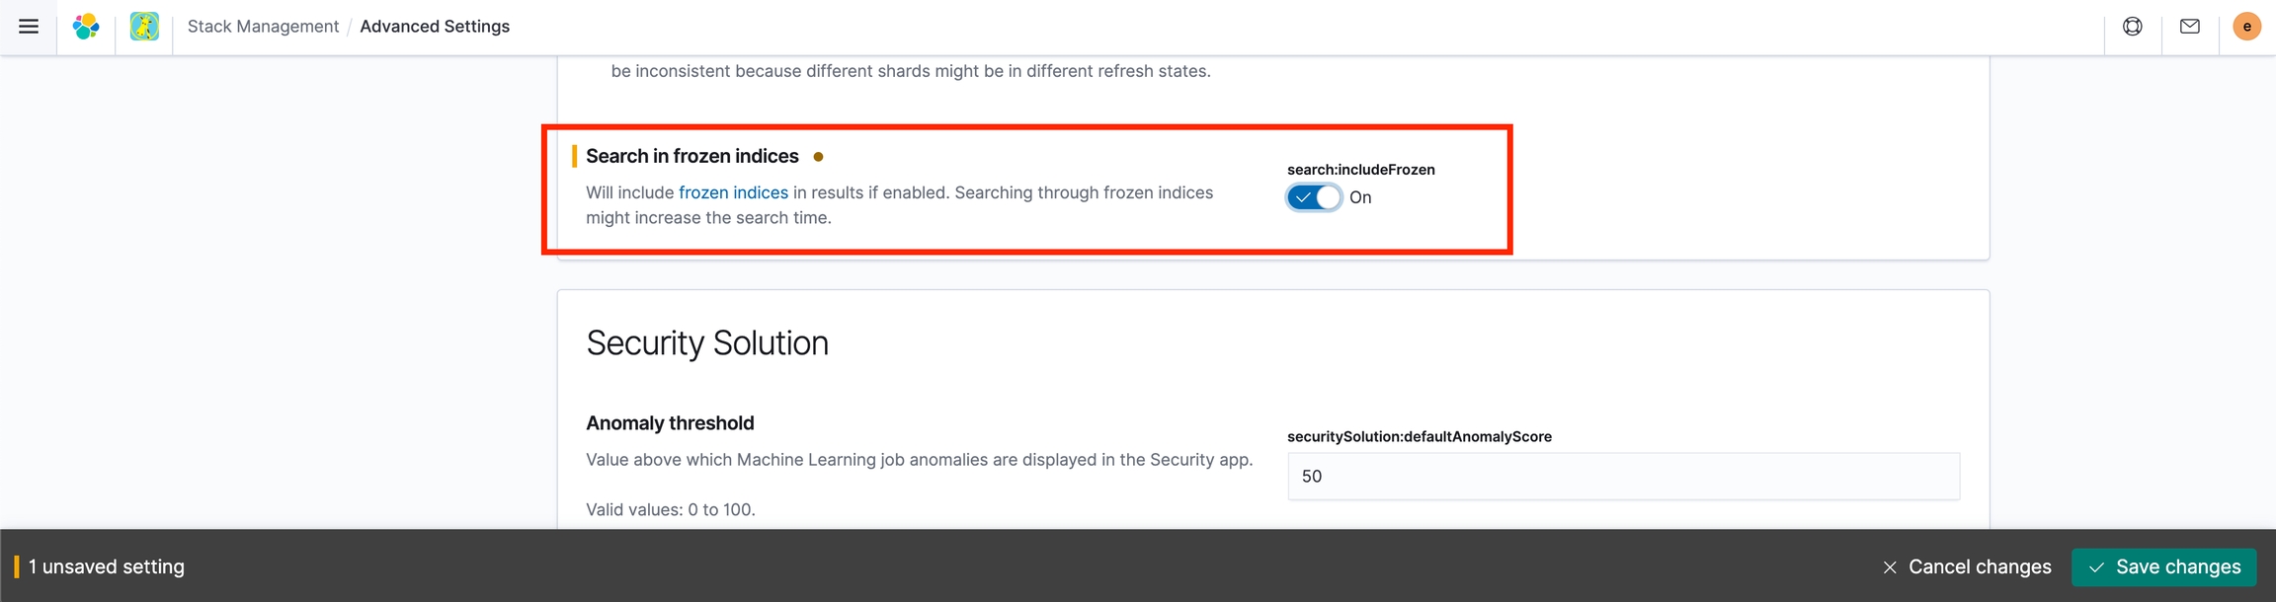Open the user account avatar "e"
The width and height of the screenshot is (2276, 602).
tap(2247, 27)
